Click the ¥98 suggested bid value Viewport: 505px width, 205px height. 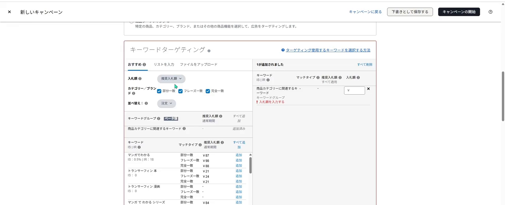206,161
